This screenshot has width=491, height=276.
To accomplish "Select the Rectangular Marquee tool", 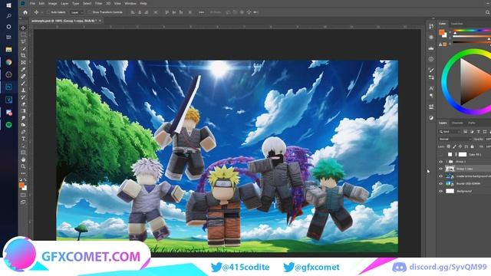I will click(23, 34).
